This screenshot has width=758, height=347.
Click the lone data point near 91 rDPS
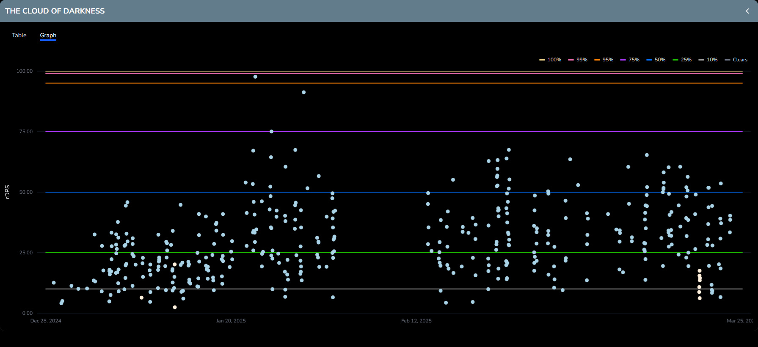coord(303,92)
